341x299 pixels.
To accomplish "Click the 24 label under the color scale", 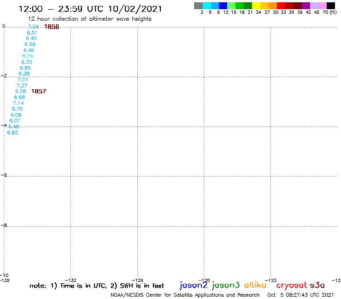I will coord(259,12).
